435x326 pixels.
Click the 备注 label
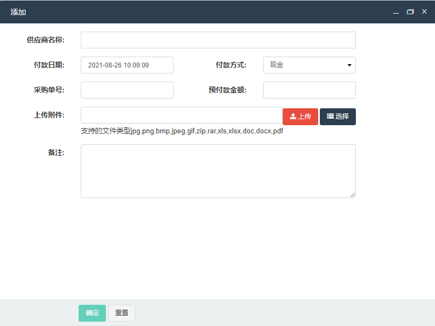tap(56, 152)
